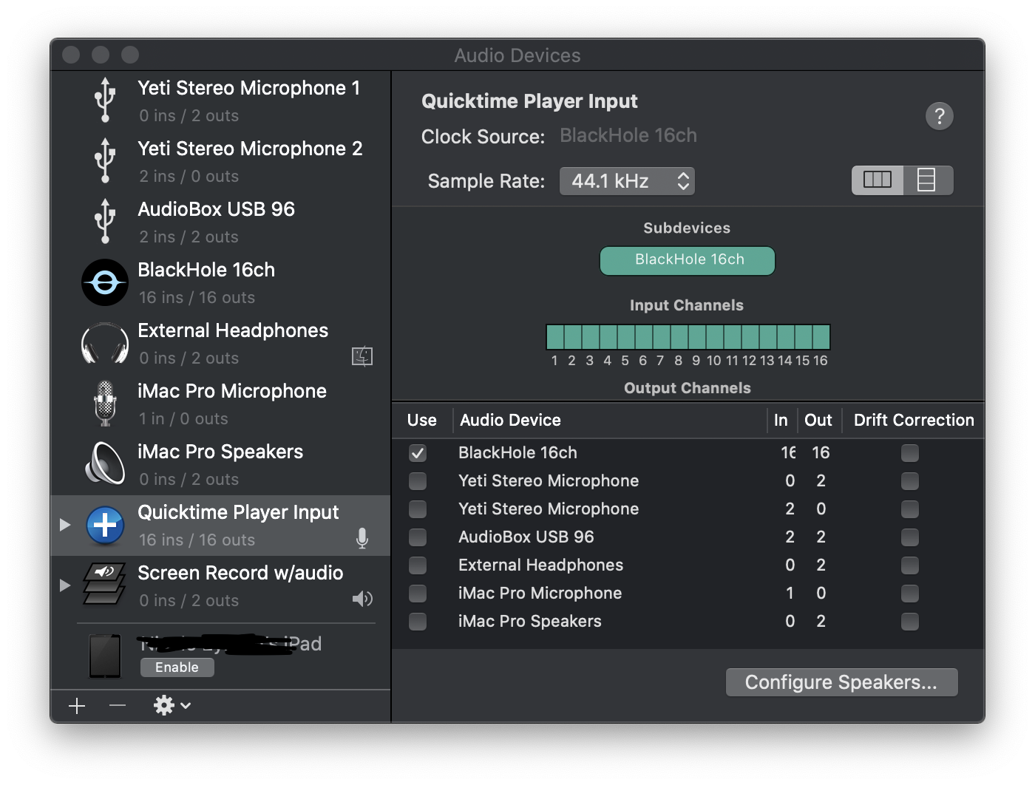
Task: Open help with the question mark button
Action: 940,116
